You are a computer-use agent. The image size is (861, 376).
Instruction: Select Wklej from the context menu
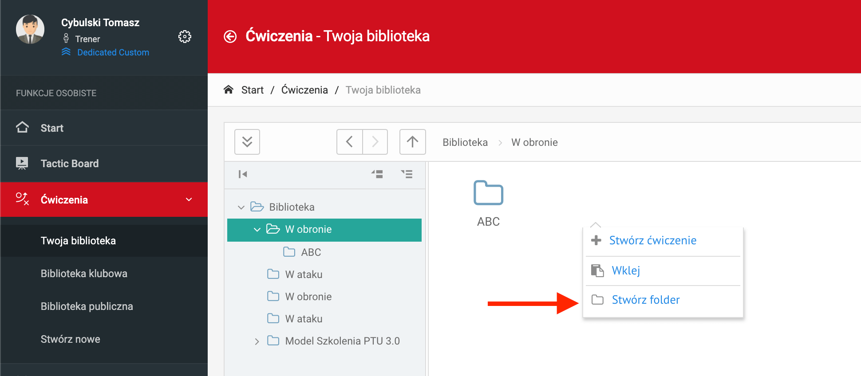625,270
